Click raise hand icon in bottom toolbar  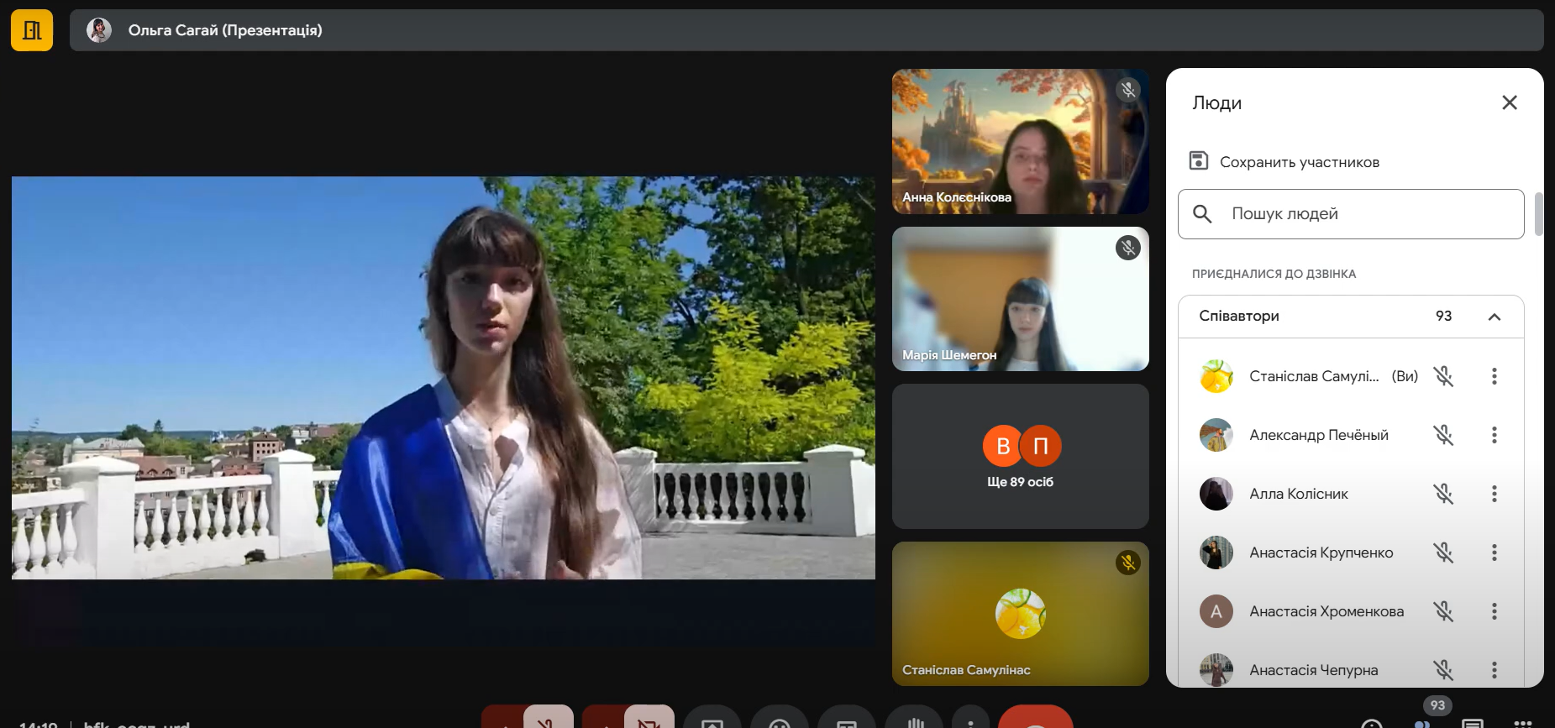point(914,720)
